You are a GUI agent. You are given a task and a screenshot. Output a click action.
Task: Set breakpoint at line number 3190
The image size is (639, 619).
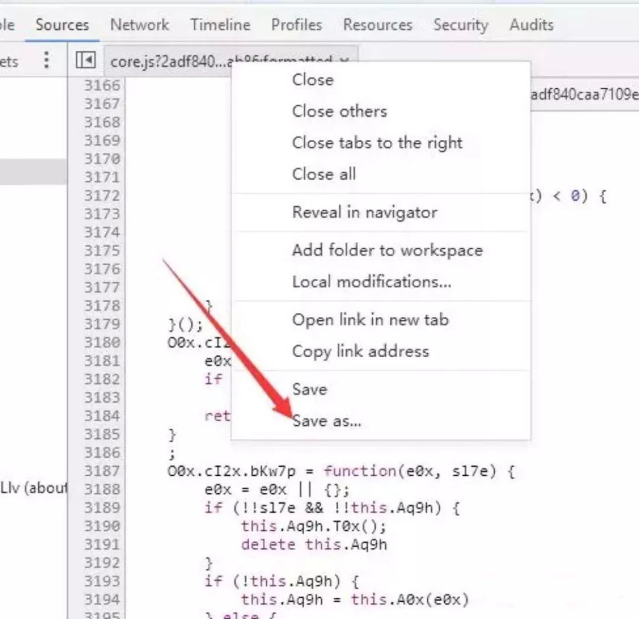coord(102,526)
